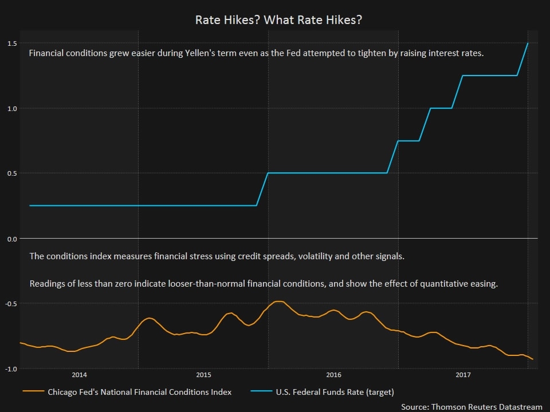Click the 1.5 y-axis tick label
This screenshot has height=412, width=550.
pyautogui.click(x=11, y=43)
